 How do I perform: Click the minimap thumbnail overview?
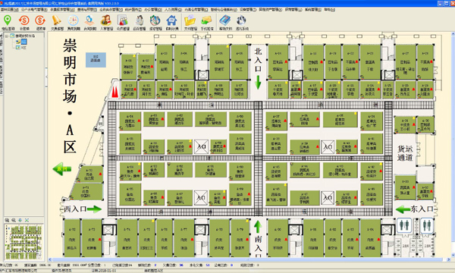click(x=24, y=242)
